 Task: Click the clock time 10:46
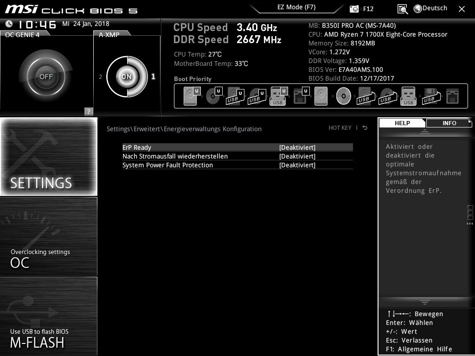tap(37, 24)
